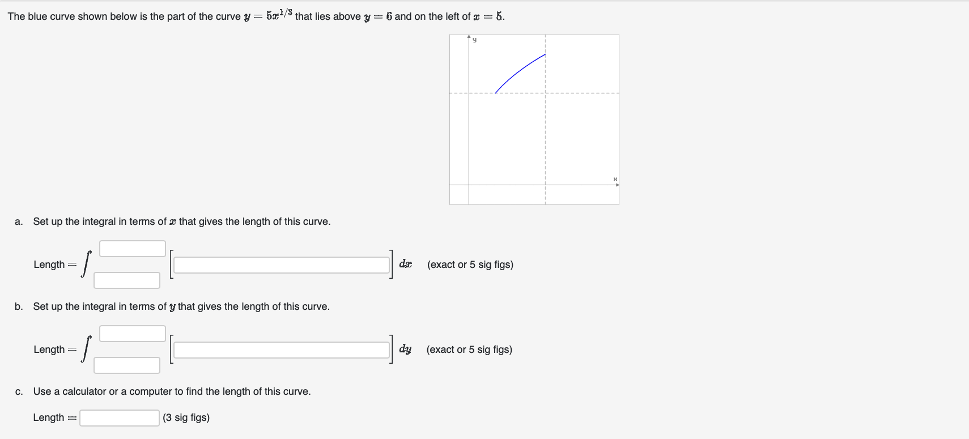The image size is (969, 439).
Task: Click the Length answer box for part c
Action: click(118, 417)
